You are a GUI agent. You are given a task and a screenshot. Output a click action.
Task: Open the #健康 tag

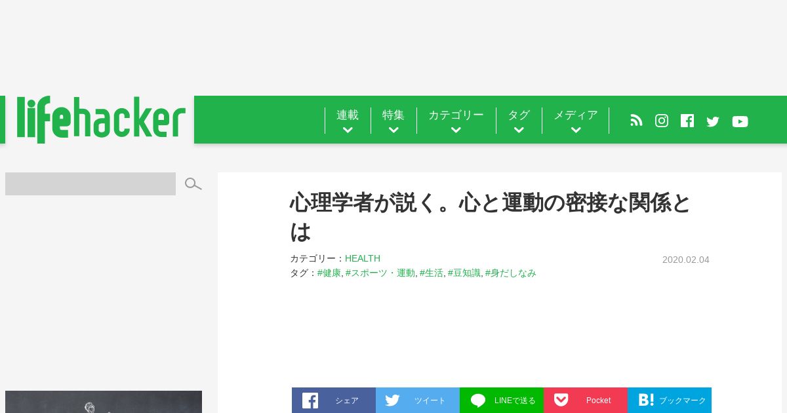pyautogui.click(x=329, y=273)
